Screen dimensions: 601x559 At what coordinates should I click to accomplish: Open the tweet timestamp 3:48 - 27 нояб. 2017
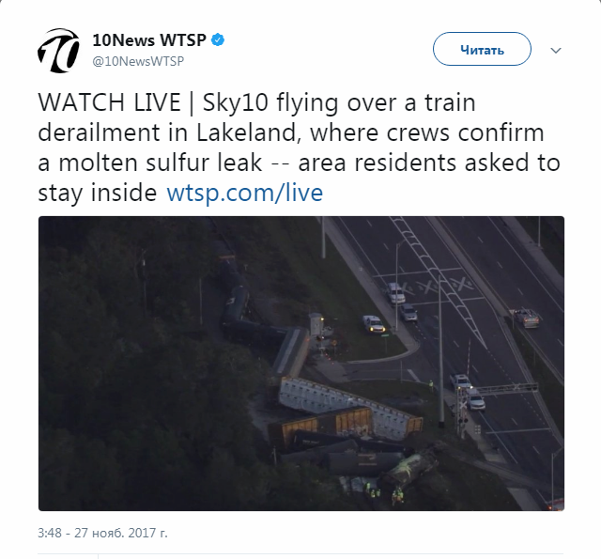(x=102, y=533)
